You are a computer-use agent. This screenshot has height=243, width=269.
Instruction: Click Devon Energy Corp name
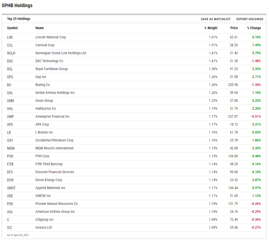tap(49, 180)
